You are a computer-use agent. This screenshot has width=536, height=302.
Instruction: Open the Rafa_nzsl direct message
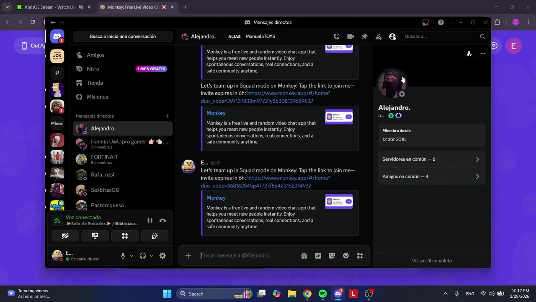click(123, 174)
